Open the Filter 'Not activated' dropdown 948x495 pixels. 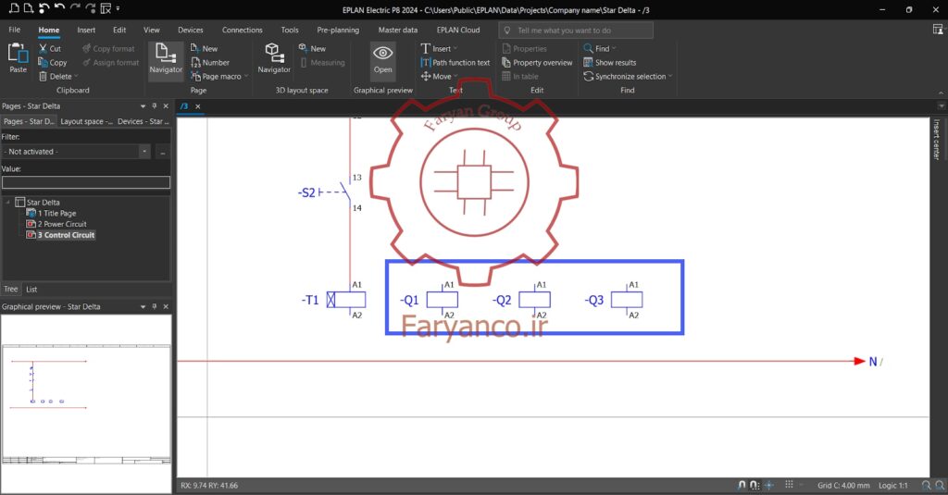point(144,152)
